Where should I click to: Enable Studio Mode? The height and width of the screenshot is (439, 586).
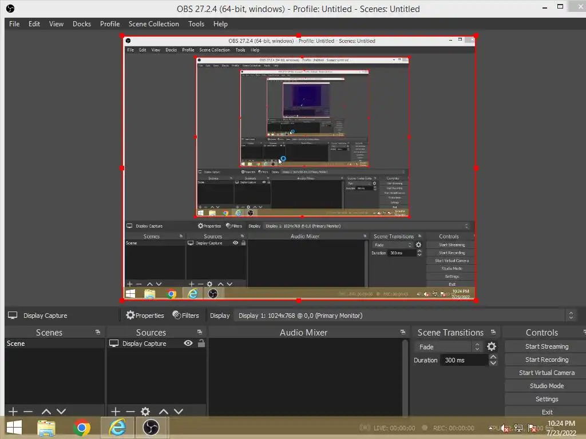click(x=547, y=386)
